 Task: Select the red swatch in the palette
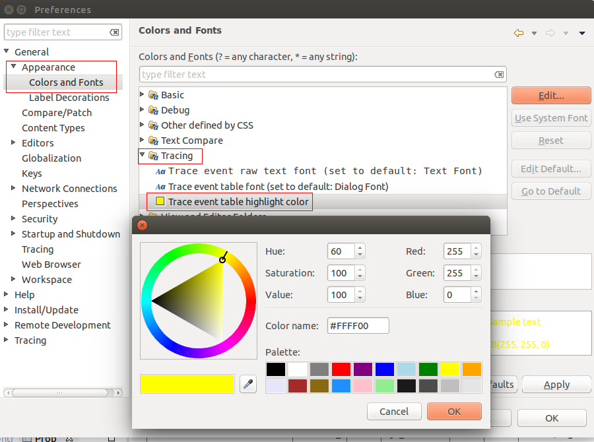coord(341,369)
